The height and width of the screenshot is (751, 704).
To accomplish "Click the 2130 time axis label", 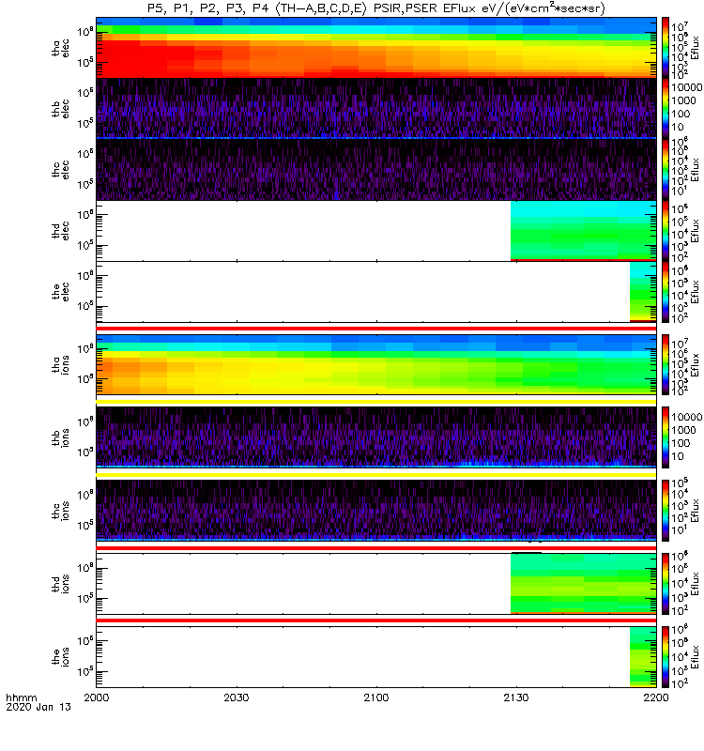I will click(x=515, y=697).
